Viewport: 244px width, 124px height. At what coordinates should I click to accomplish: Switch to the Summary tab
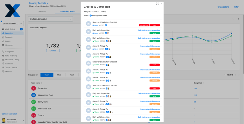pos(42,11)
